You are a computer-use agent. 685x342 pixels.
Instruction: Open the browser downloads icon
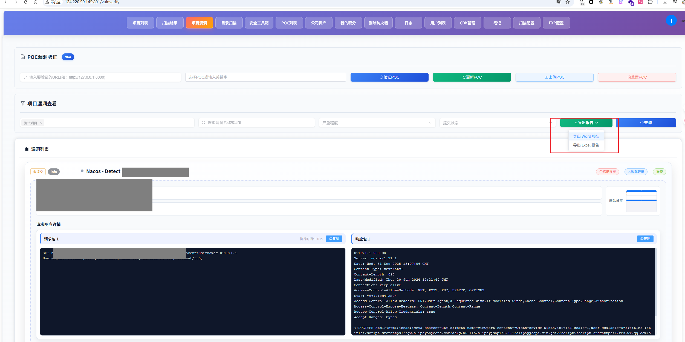click(665, 2)
